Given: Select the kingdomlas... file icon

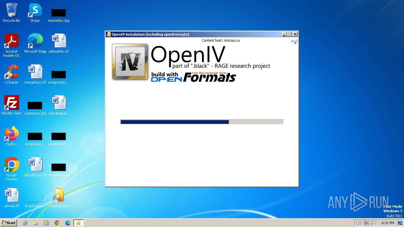Looking at the screenshot, I should [35, 201].
